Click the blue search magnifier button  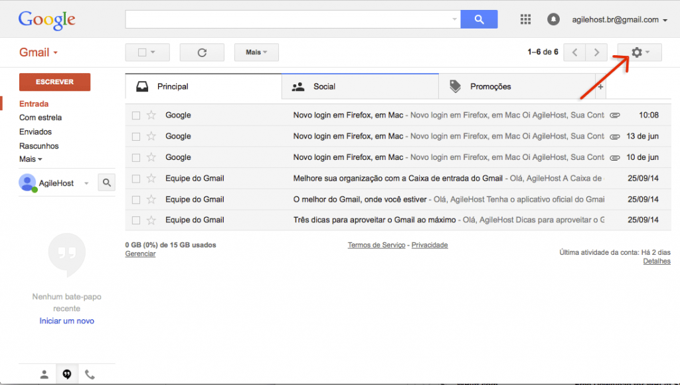point(479,19)
